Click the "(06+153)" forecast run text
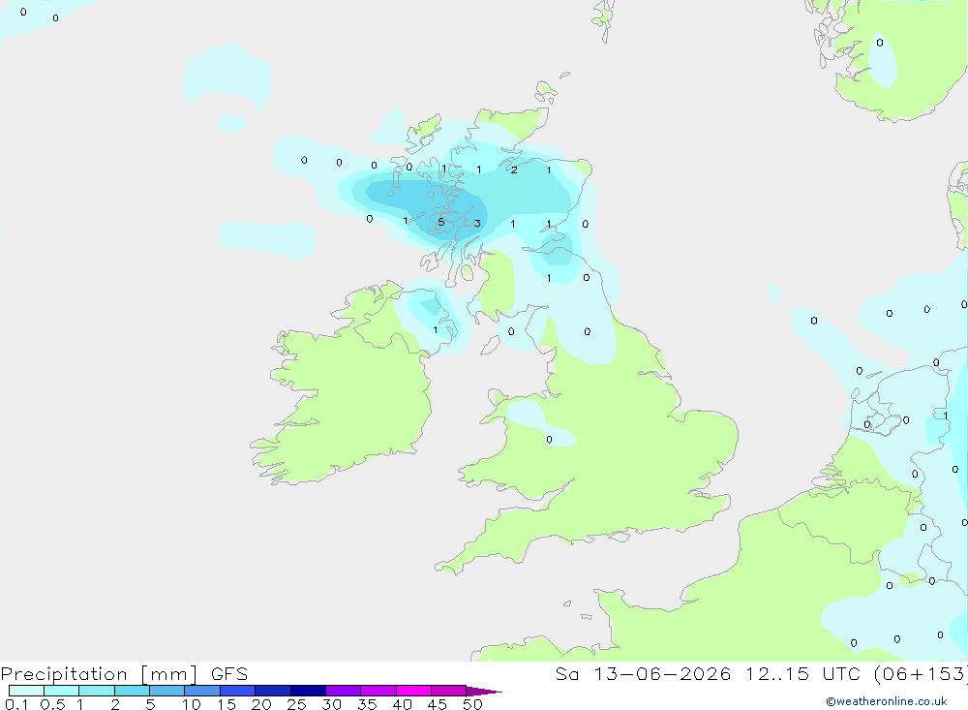Image resolution: width=968 pixels, height=710 pixels. click(x=922, y=673)
